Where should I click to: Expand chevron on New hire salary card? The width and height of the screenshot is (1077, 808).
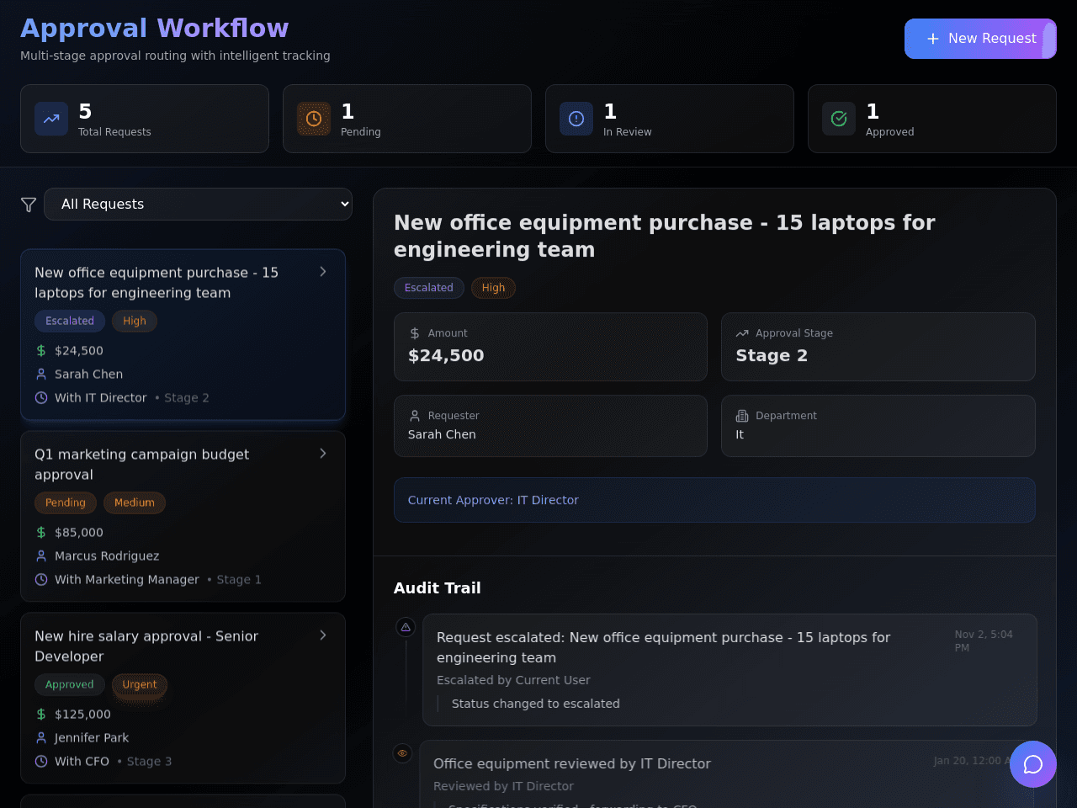pyautogui.click(x=323, y=635)
